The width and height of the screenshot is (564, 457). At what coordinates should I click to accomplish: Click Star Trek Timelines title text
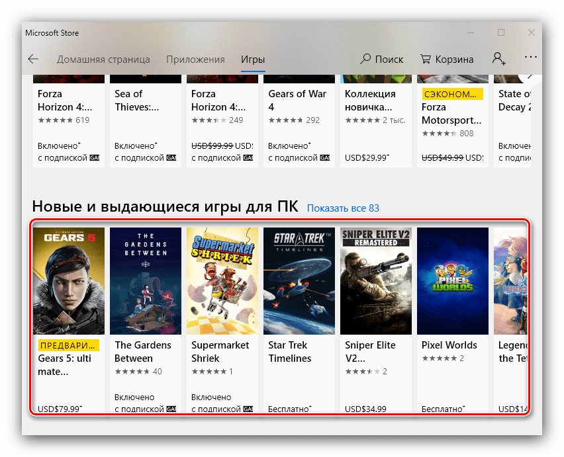pyautogui.click(x=289, y=352)
